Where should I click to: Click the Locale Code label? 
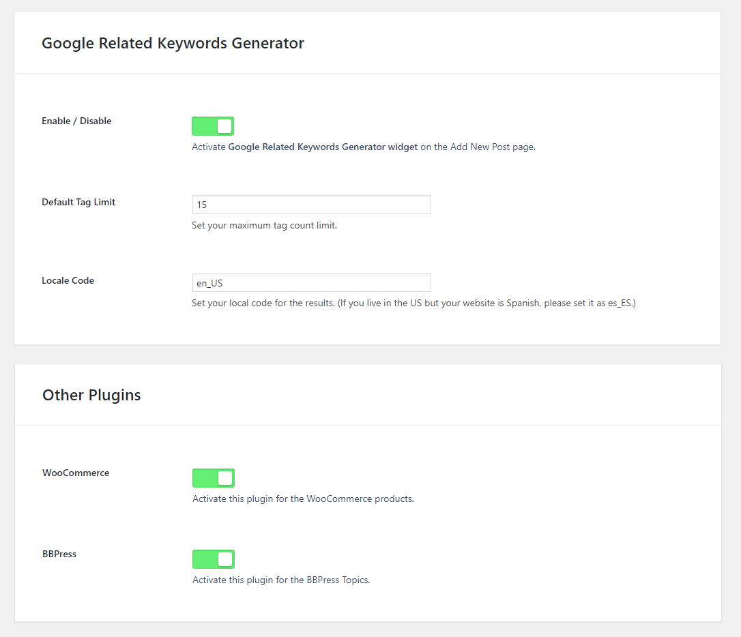68,280
